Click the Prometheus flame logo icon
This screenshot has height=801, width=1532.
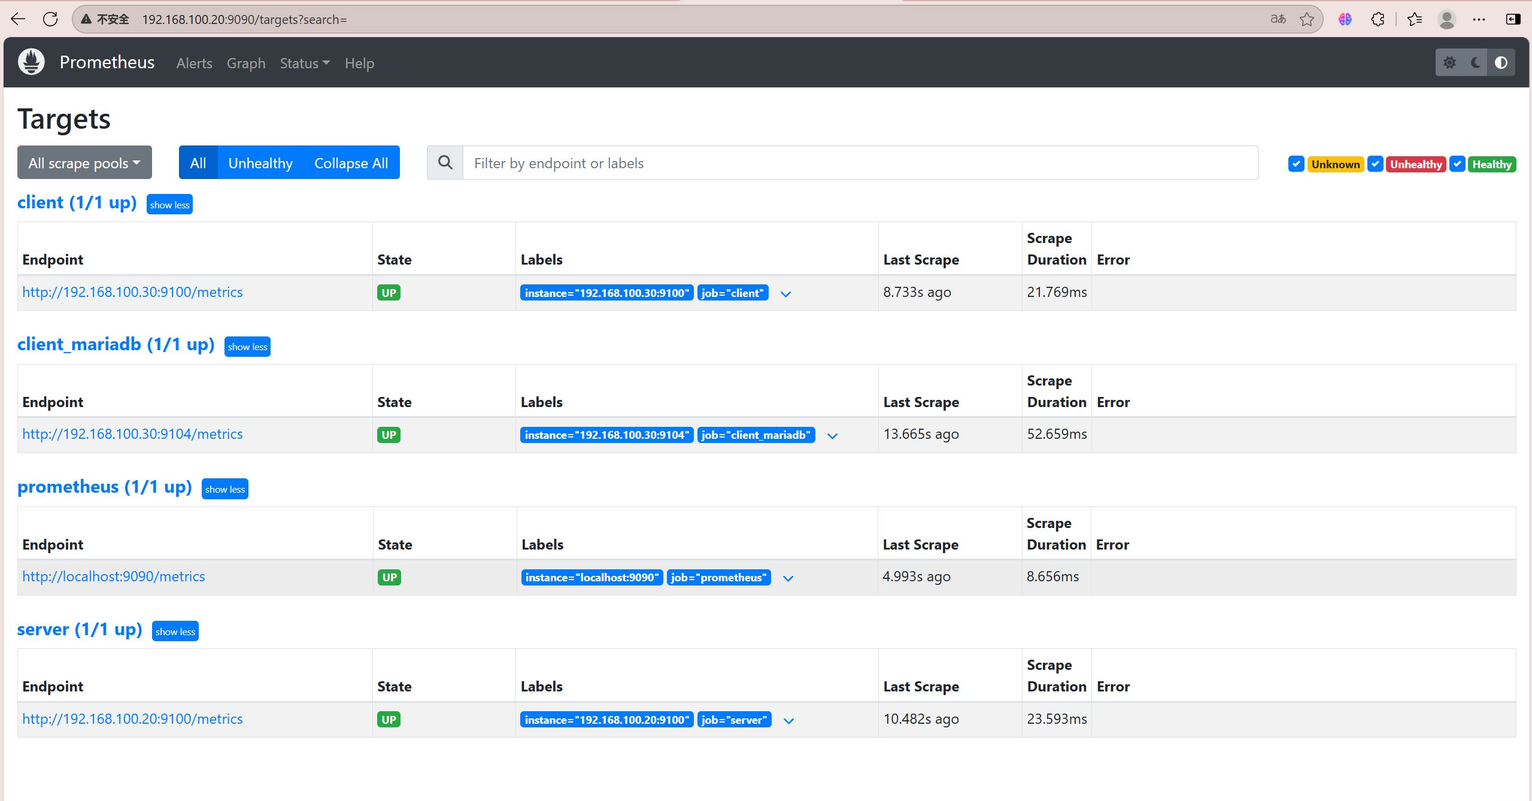pyautogui.click(x=31, y=62)
